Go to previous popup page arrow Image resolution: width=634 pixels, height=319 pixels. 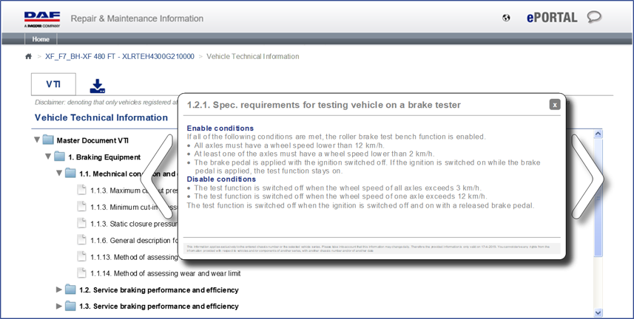158,178
